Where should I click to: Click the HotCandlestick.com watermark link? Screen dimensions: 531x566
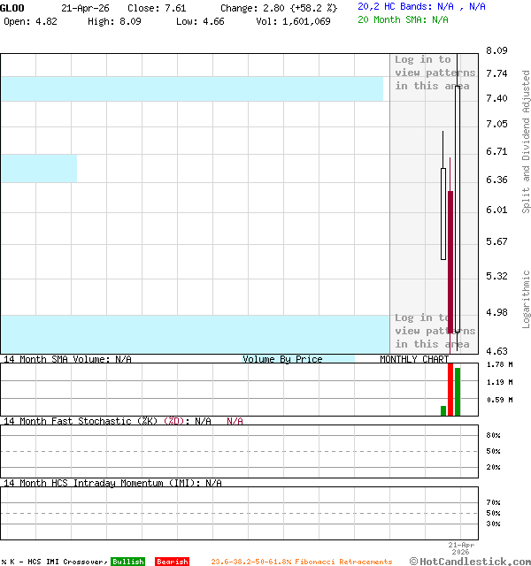click(x=469, y=561)
